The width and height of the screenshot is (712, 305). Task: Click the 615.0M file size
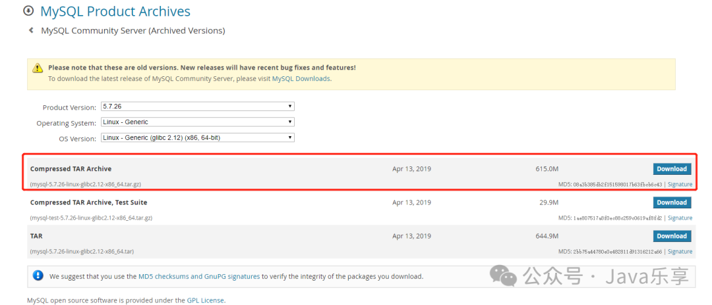(547, 169)
